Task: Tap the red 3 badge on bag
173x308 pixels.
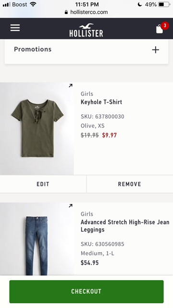Action: tap(165, 26)
